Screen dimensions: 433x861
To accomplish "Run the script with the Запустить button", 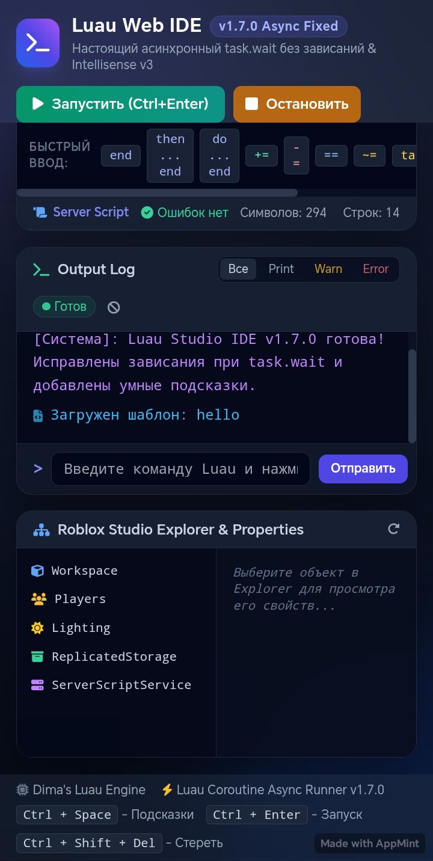I will coord(120,104).
